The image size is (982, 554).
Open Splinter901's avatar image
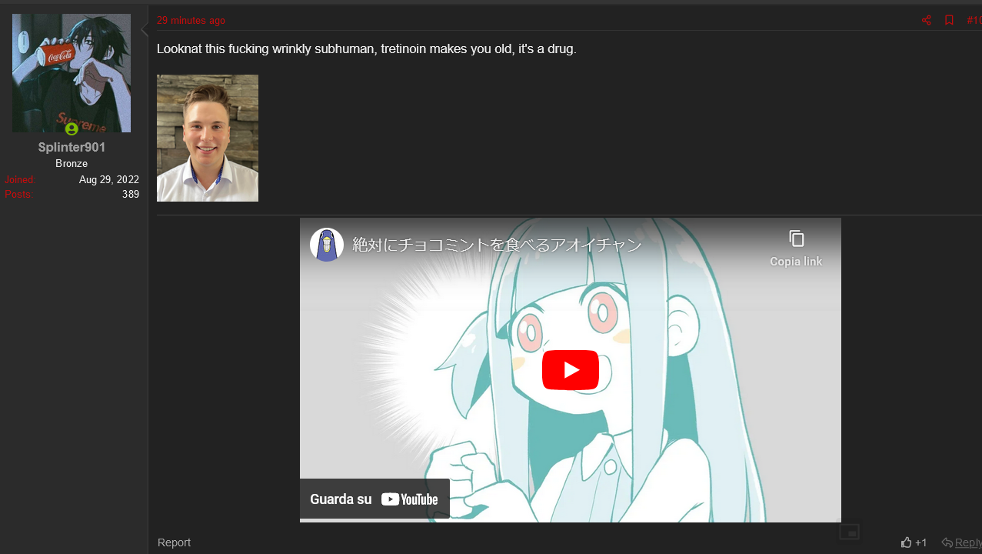point(72,73)
